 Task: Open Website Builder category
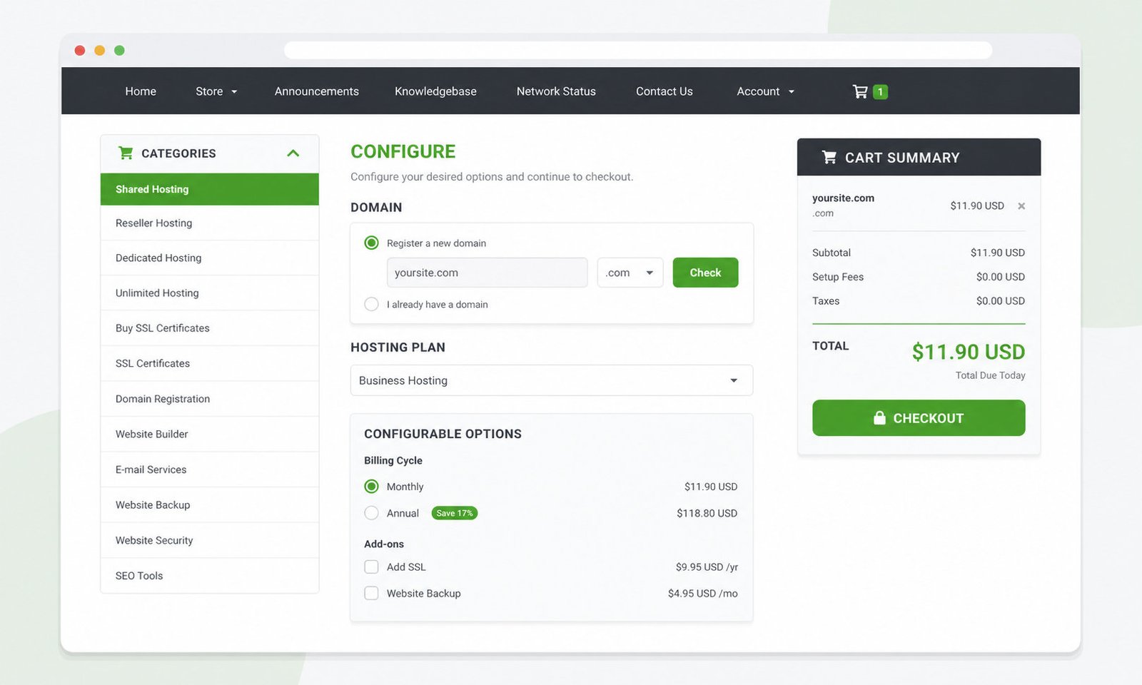tap(210, 434)
